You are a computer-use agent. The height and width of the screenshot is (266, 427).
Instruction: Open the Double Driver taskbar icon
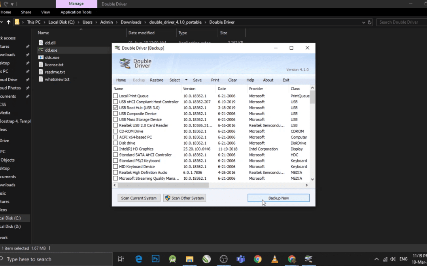coord(308,259)
